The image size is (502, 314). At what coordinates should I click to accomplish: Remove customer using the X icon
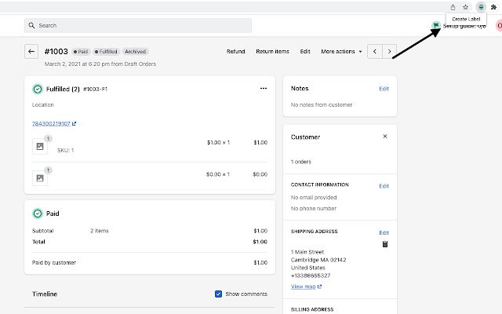384,137
